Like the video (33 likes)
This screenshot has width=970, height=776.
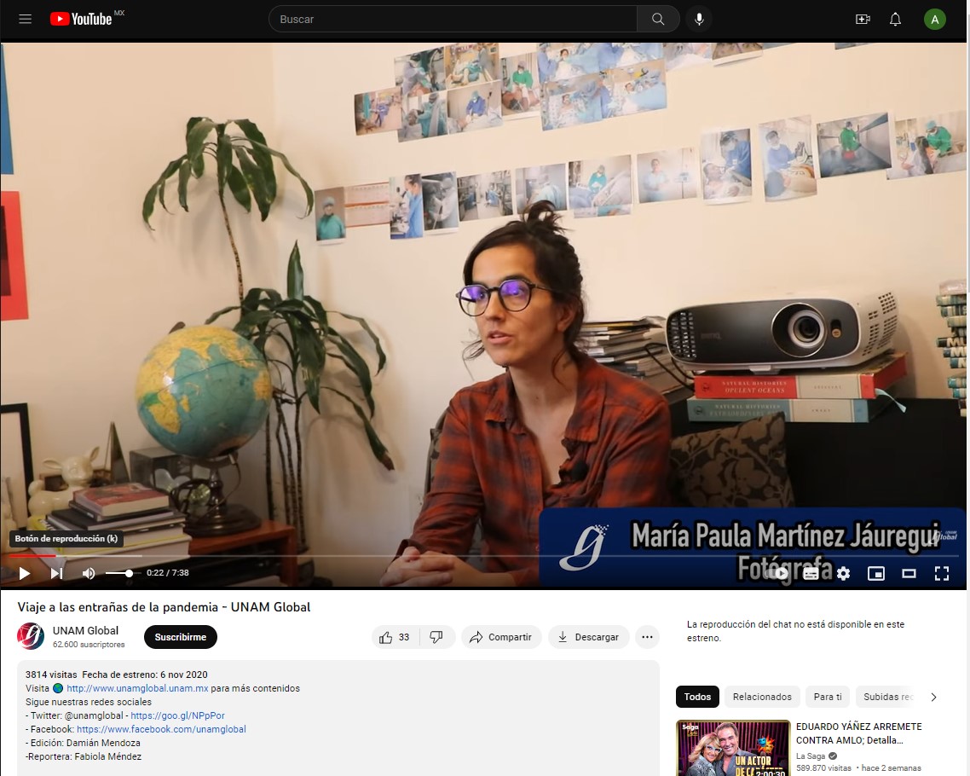pyautogui.click(x=396, y=637)
